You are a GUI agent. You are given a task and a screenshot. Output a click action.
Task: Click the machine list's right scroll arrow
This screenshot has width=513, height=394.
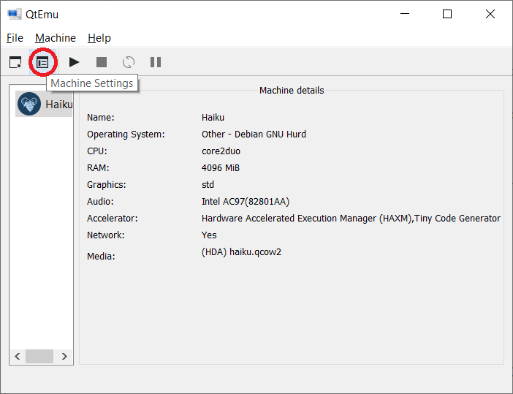64,357
